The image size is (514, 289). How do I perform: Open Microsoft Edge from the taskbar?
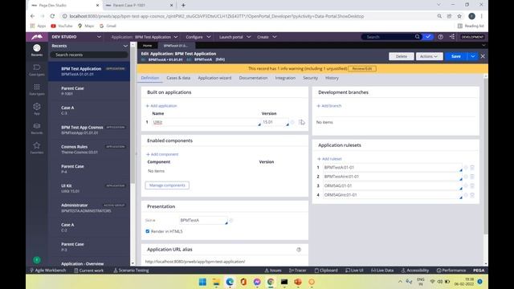(230, 282)
